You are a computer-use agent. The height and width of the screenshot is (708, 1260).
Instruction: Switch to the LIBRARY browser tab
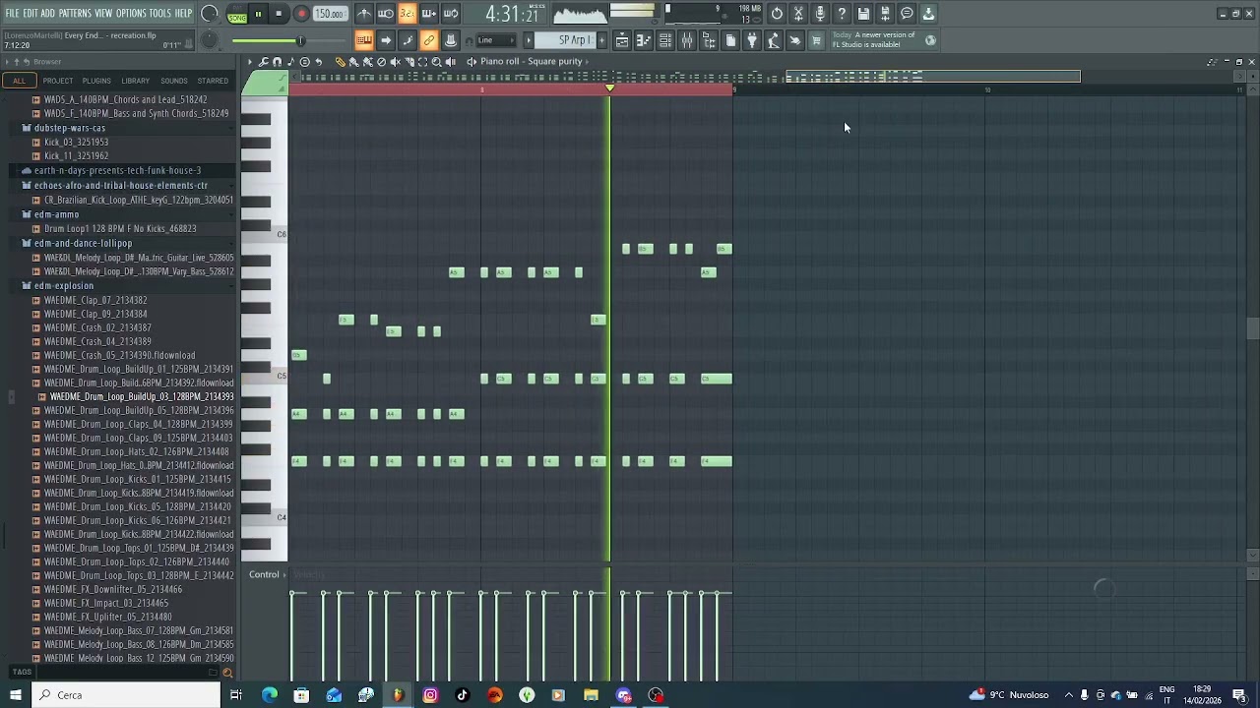click(x=135, y=81)
